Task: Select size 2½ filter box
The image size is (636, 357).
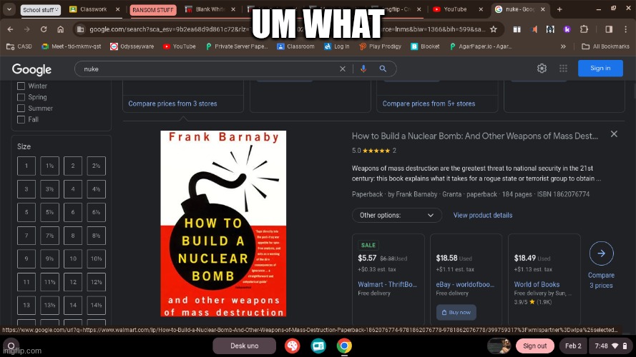Action: click(96, 166)
